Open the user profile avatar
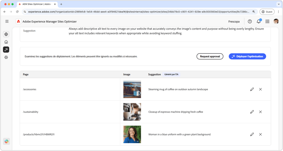The width and height of the screenshot is (283, 151). pyautogui.click(x=276, y=21)
